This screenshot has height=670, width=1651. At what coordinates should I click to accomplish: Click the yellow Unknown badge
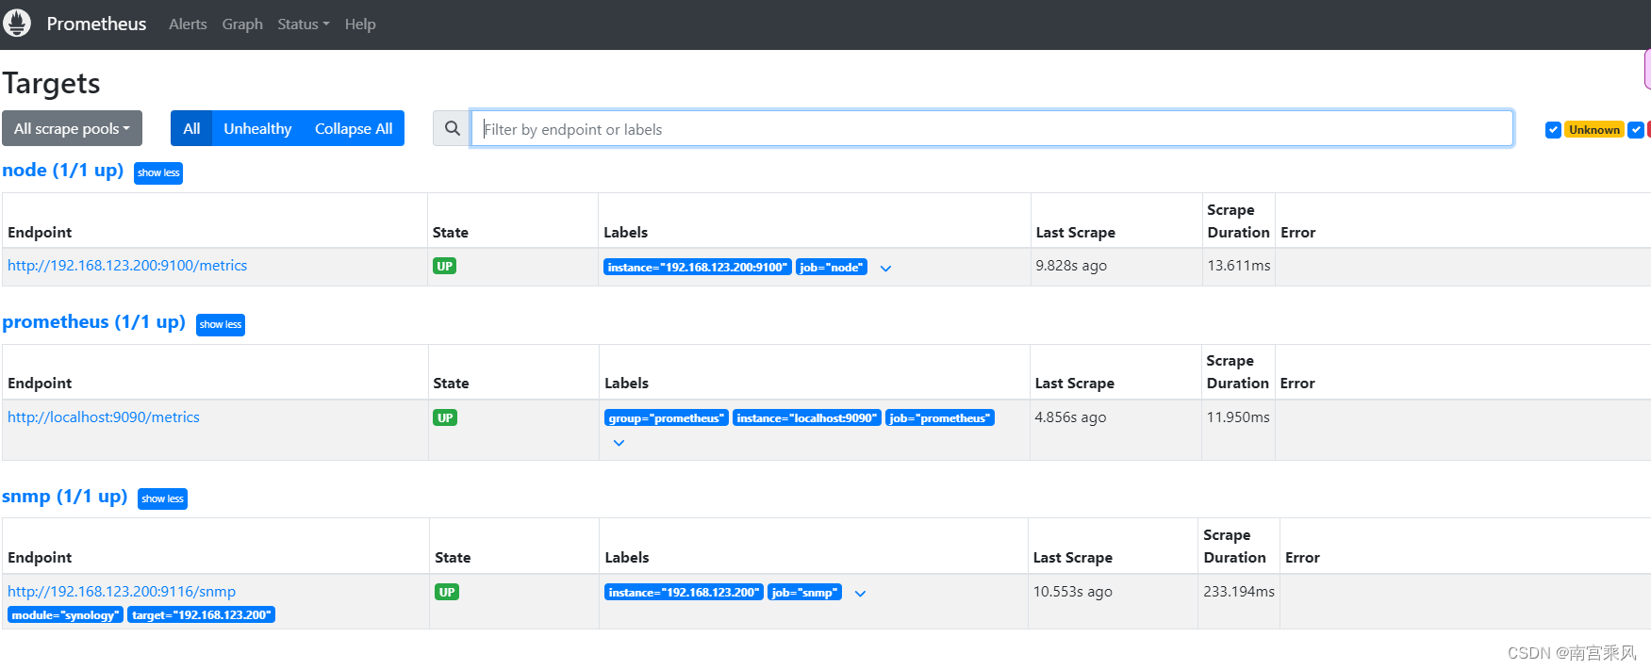1594,130
